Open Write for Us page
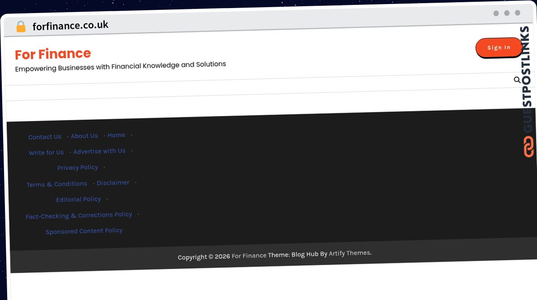Screen dimensions: 537x300 coord(46,153)
